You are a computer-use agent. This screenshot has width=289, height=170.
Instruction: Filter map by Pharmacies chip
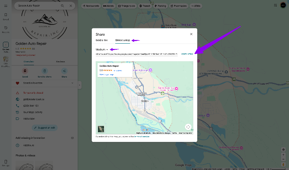(x=178, y=6)
